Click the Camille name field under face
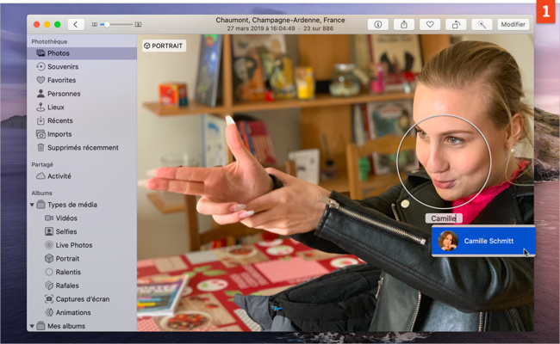The height and width of the screenshot is (344, 560). click(x=444, y=218)
